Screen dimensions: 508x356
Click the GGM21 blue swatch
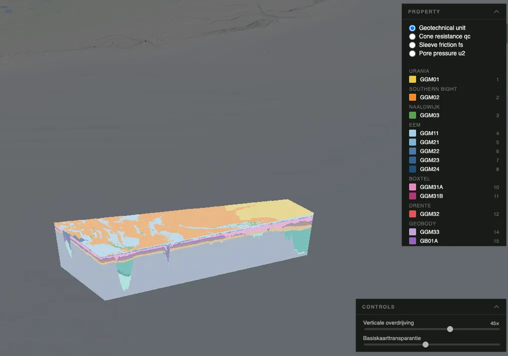413,142
